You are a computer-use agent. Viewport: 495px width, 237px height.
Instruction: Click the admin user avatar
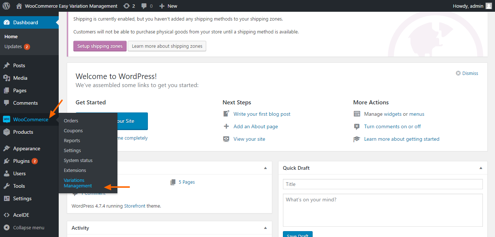click(x=488, y=6)
